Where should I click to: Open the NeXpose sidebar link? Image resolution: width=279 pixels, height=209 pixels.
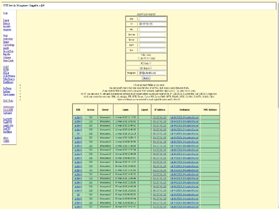tap(7, 57)
